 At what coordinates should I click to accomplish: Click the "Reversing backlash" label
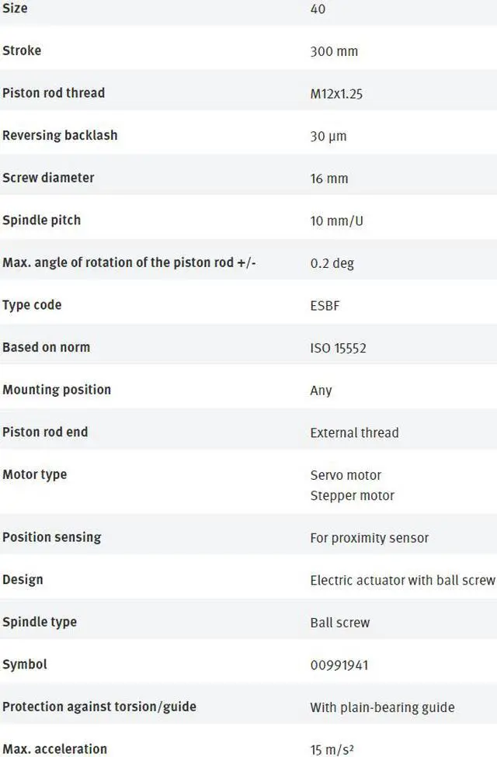coord(60,135)
